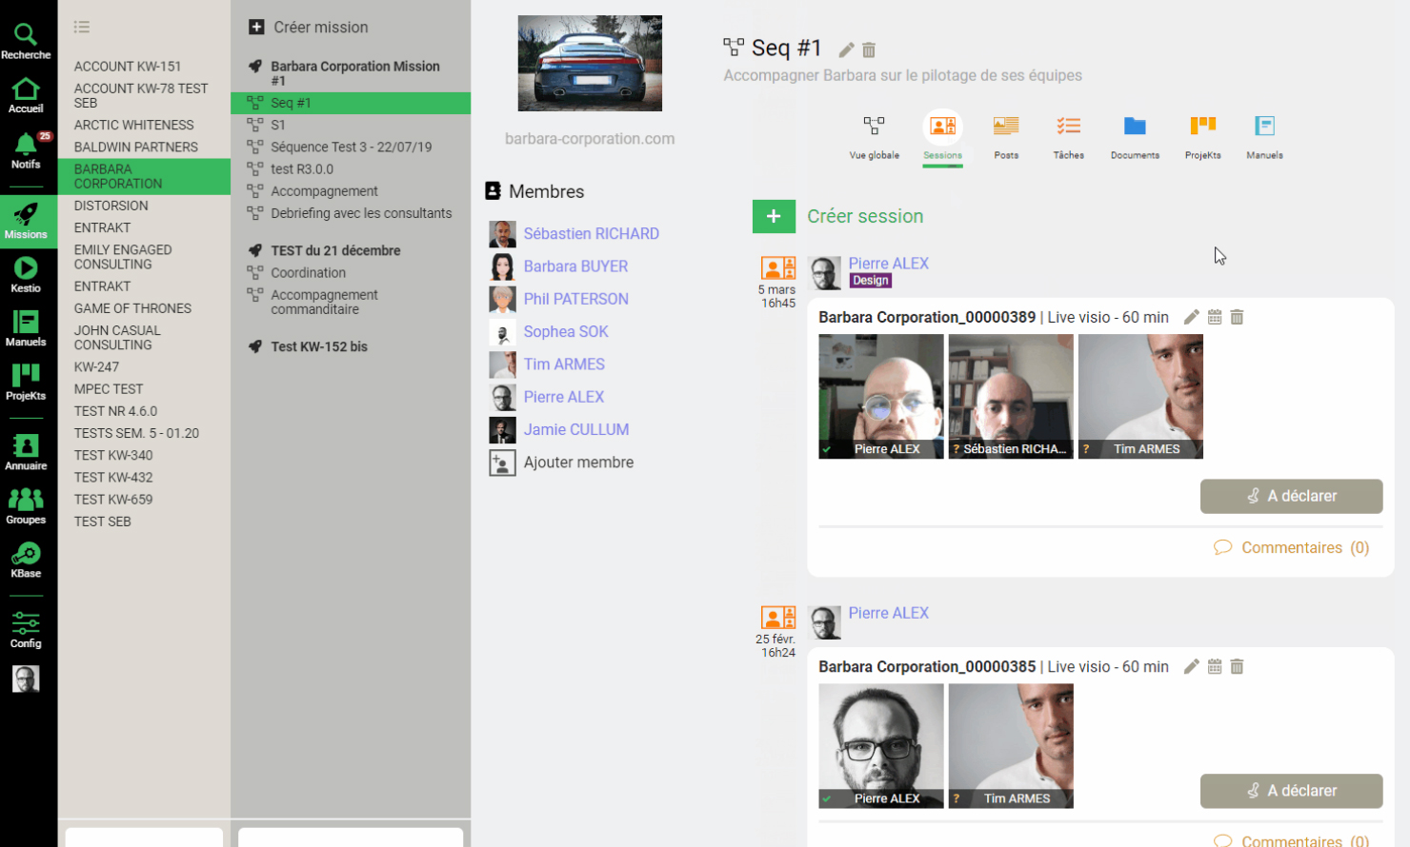
Task: Open Sébastien RICHARD member link
Action: [591, 234]
